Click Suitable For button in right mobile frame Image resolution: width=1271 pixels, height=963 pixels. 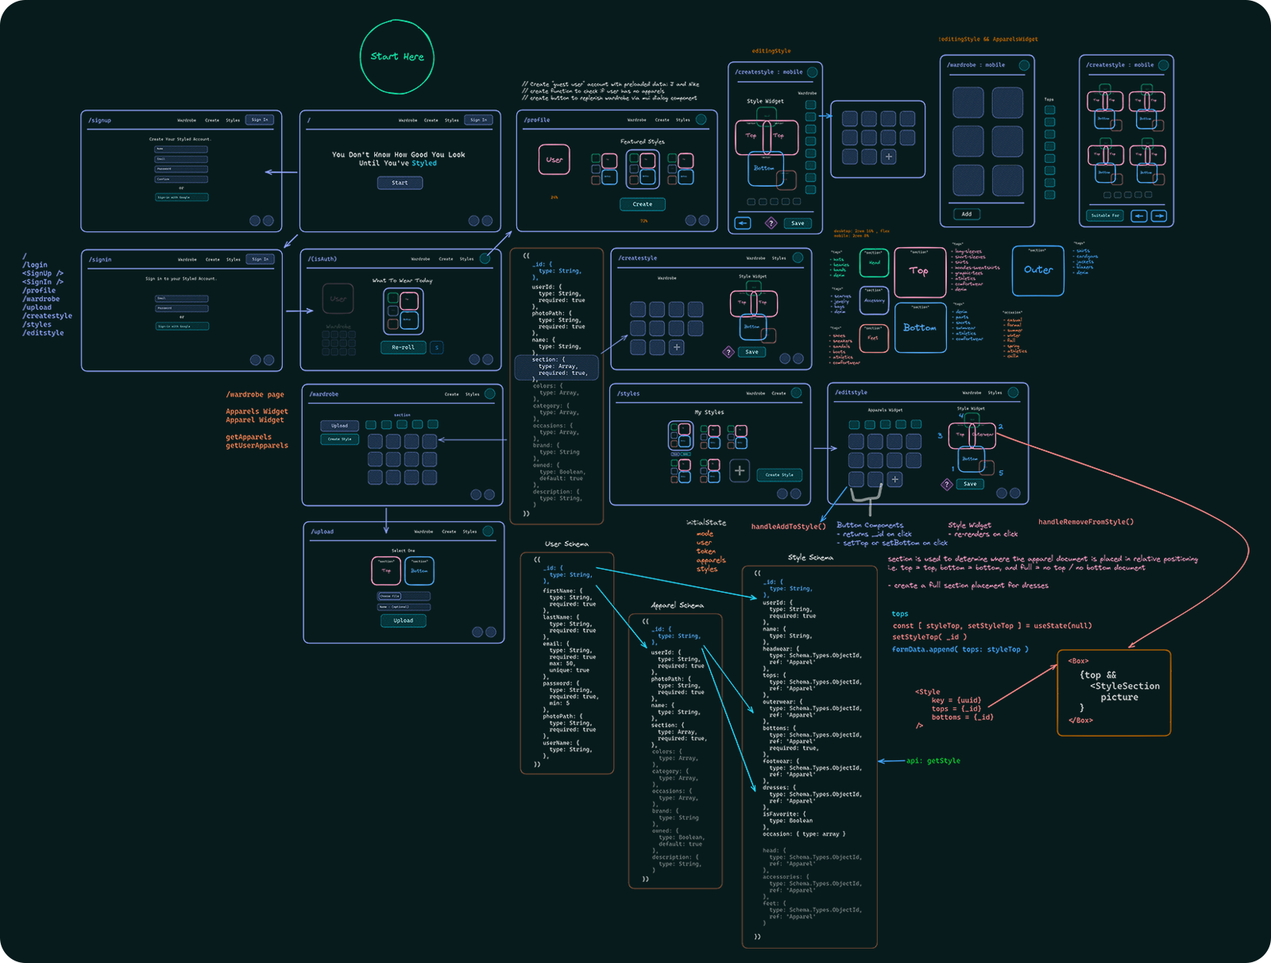tap(1105, 215)
